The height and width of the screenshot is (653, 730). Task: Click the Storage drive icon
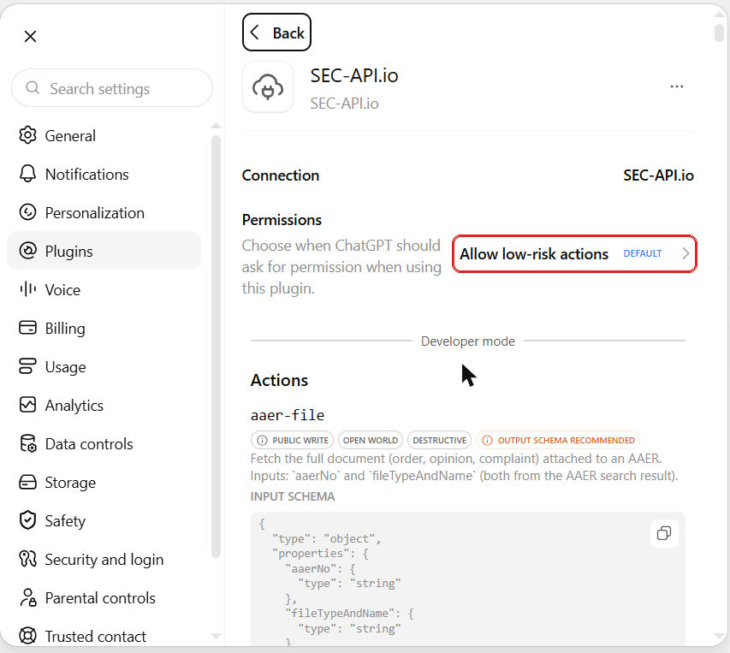point(27,482)
